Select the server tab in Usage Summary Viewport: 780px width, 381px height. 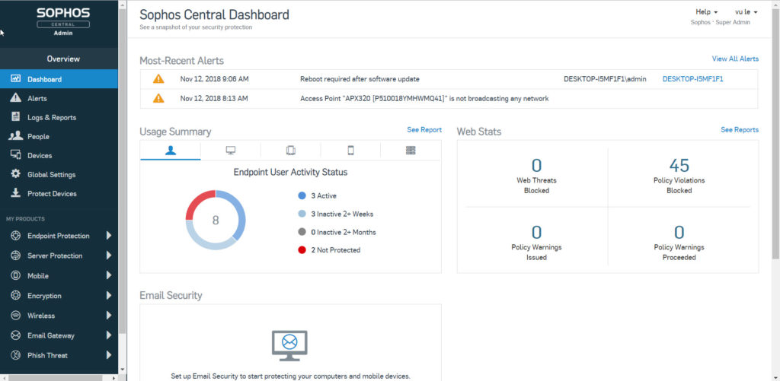coord(411,151)
